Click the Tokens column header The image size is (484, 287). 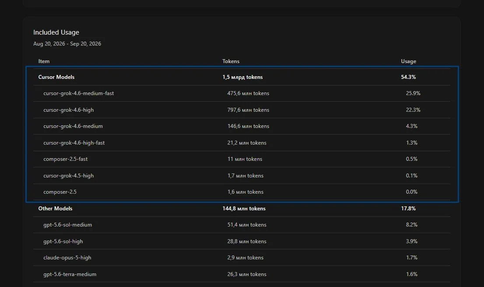coord(231,61)
